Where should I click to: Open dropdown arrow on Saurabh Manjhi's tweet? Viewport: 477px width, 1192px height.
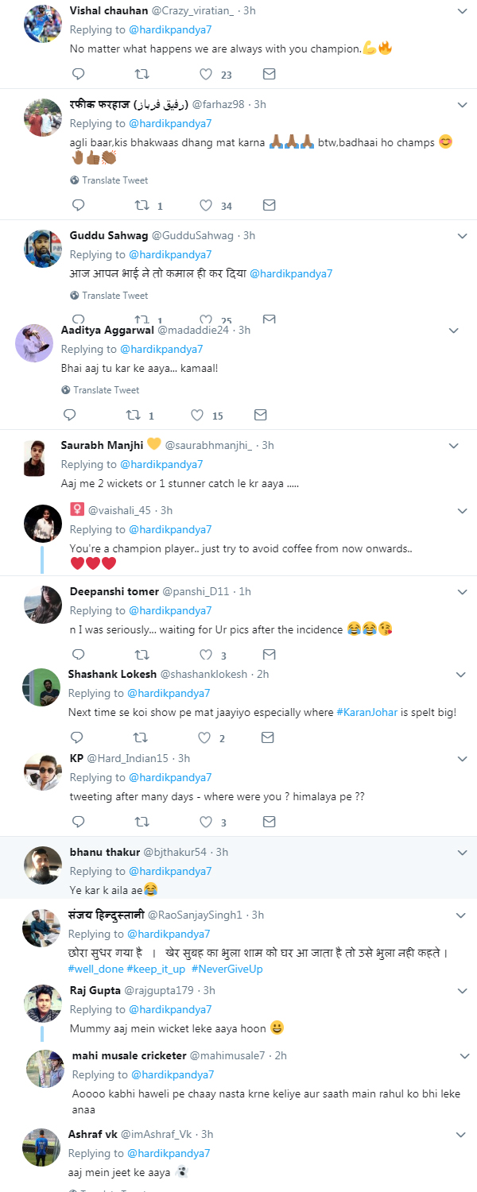click(x=454, y=445)
